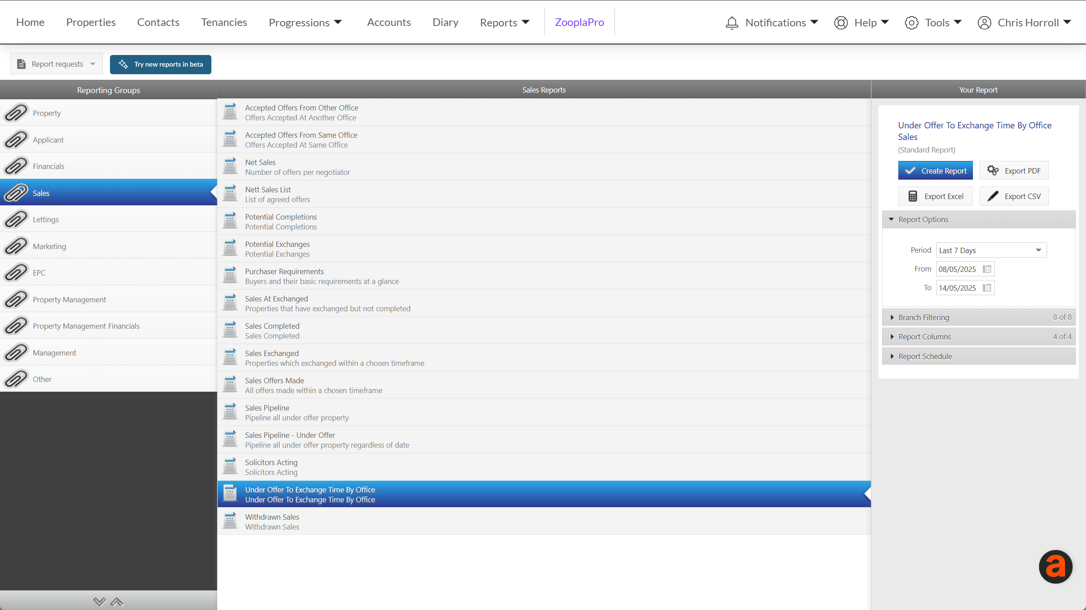Select Under Offer To Exchange Time By Office
The height and width of the screenshot is (610, 1086).
click(544, 494)
